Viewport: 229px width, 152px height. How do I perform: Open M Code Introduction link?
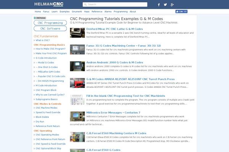pyautogui.click(x=46, y=85)
